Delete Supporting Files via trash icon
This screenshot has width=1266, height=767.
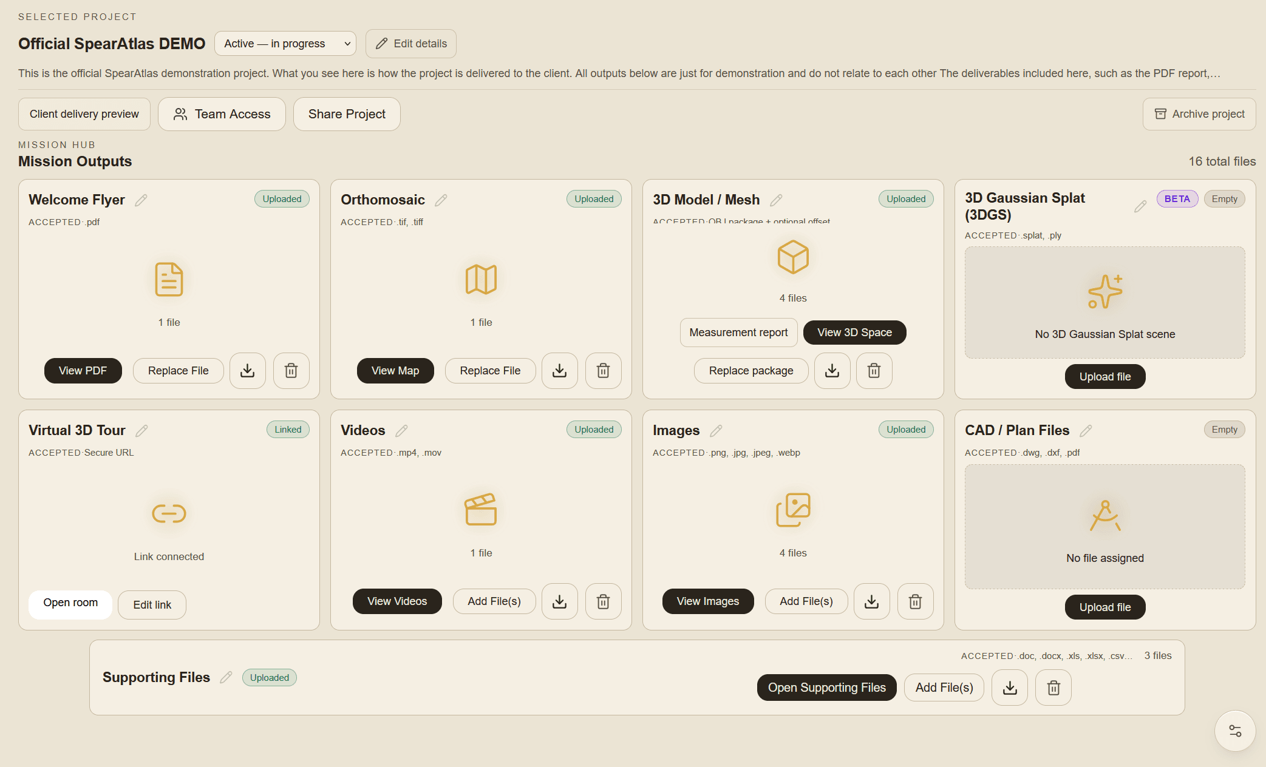coord(1053,688)
